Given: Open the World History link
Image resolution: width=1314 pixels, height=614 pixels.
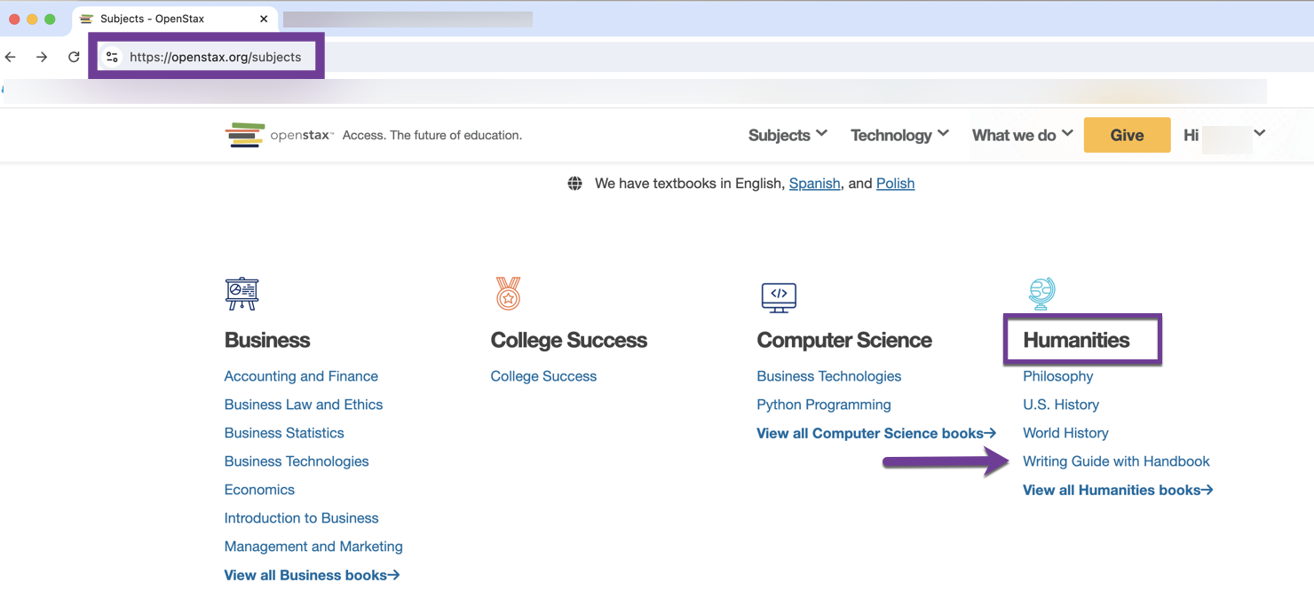Looking at the screenshot, I should 1065,433.
